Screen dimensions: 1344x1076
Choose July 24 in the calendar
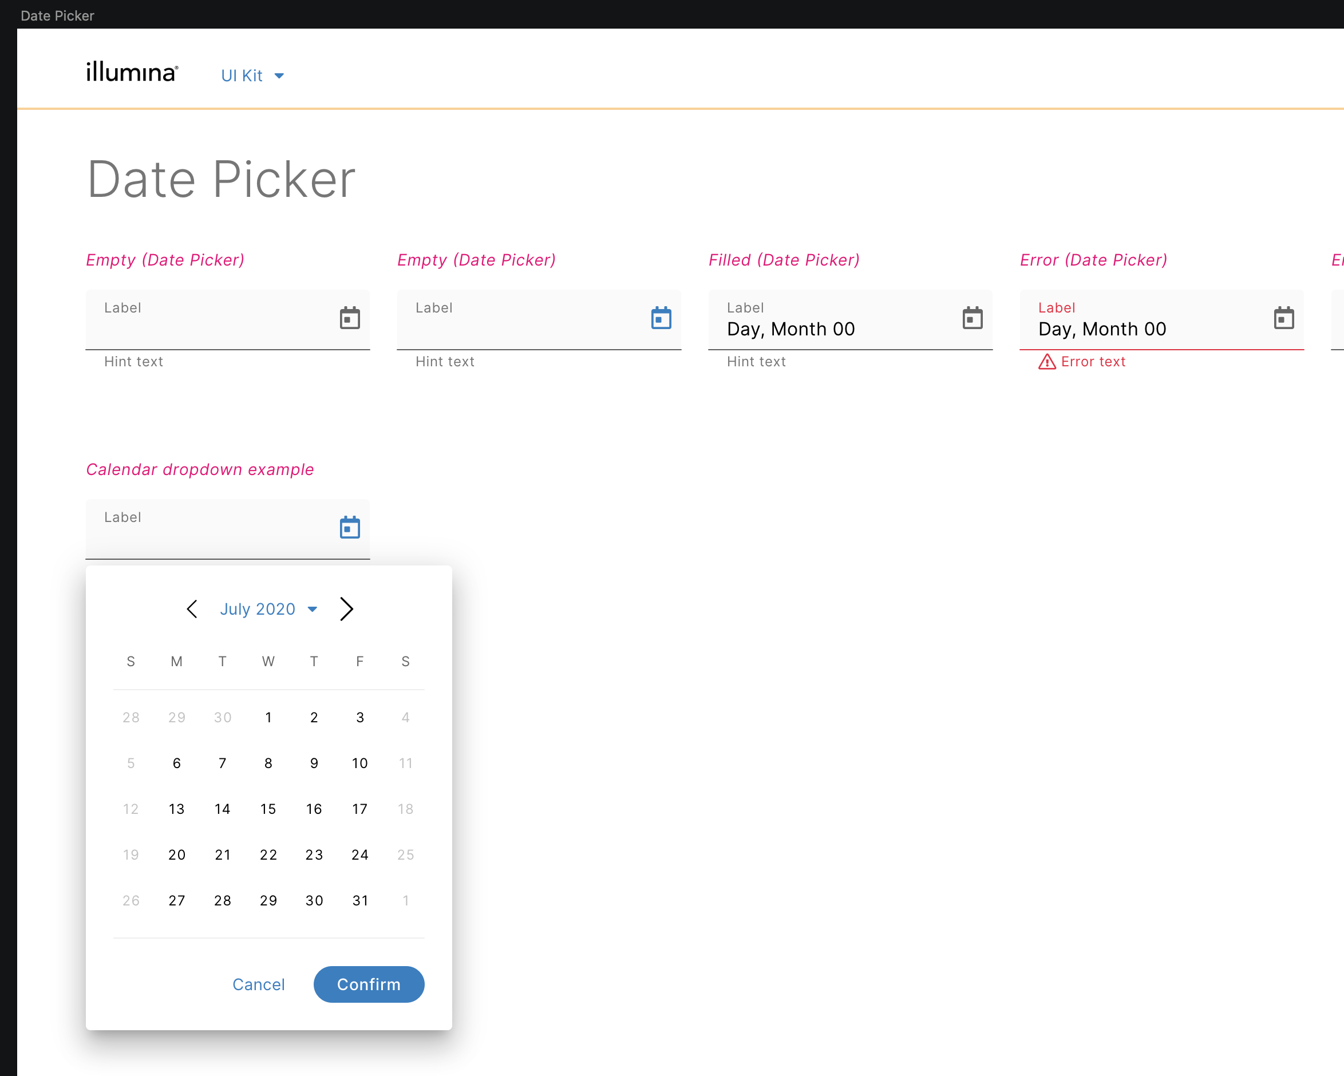tap(359, 855)
